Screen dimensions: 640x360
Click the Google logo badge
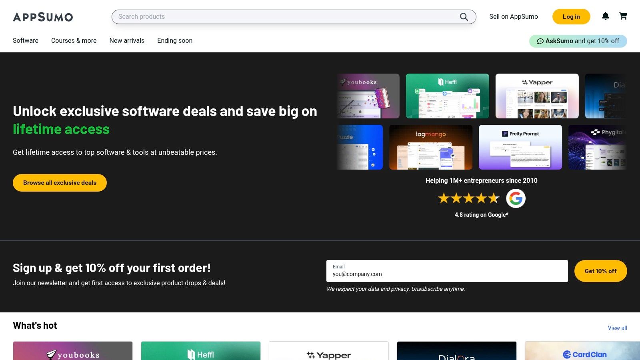coord(516,198)
